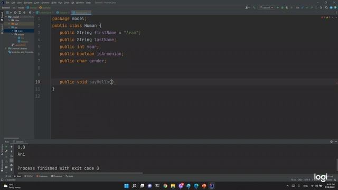The image size is (338, 190).
Task: Open Search Everywhere magnifier in top toolbar
Action: click(x=326, y=7)
